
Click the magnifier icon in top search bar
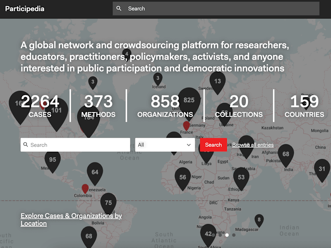point(119,8)
